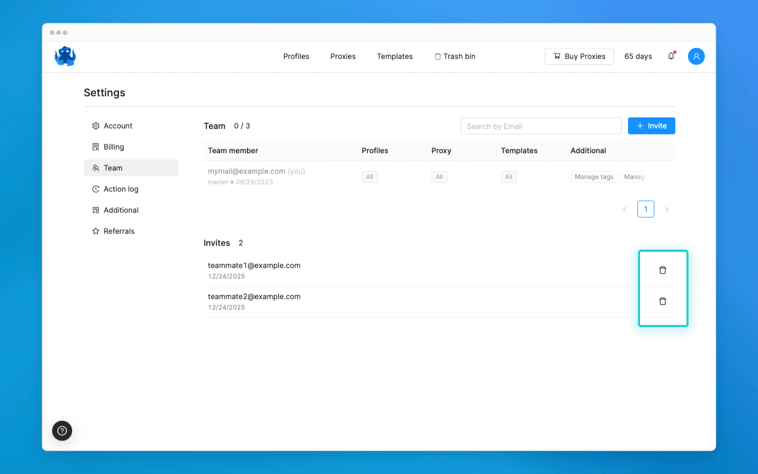Click the partially hidden Manag button
Image resolution: width=758 pixels, height=474 pixels.
(x=634, y=177)
